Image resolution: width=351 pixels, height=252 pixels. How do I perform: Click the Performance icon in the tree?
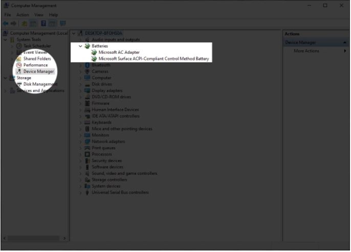[19, 65]
